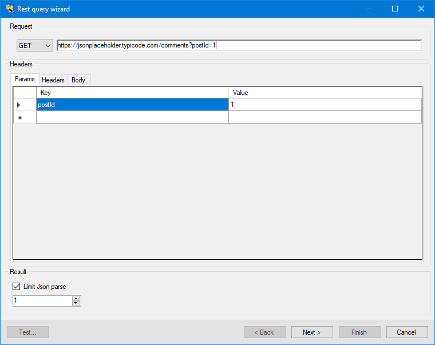This screenshot has width=435, height=345.
Task: Open the GET method dropdown
Action: 34,45
